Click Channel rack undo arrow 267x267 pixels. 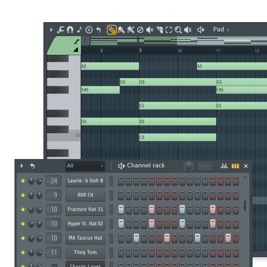32,166
